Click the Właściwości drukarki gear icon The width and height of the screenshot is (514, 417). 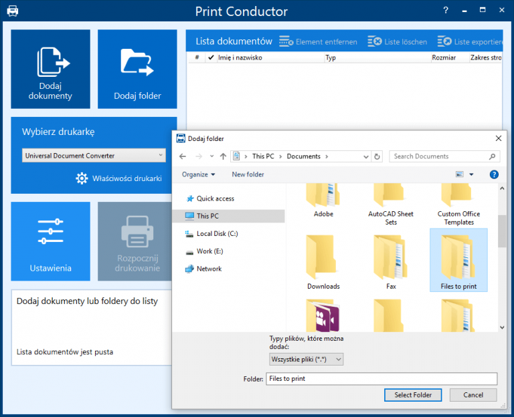click(82, 178)
